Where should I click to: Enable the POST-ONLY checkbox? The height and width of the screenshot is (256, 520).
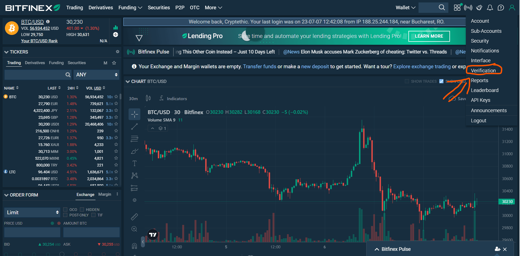(65, 215)
